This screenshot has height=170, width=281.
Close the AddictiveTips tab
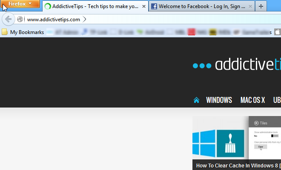144,6
